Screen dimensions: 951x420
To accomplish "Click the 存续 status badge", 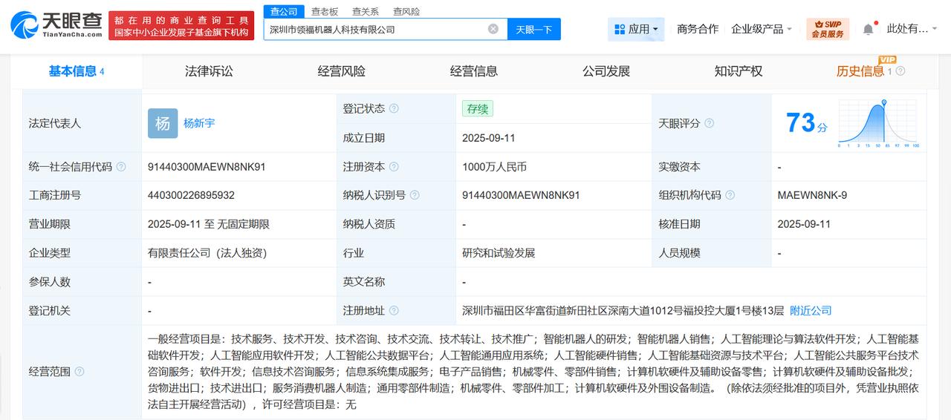I will [478, 108].
